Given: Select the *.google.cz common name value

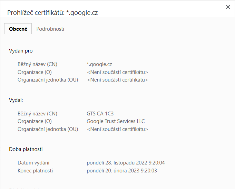Looking at the screenshot, I should click(x=99, y=64).
